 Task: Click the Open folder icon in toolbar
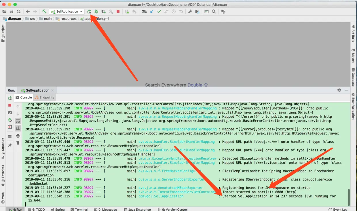click(4, 12)
